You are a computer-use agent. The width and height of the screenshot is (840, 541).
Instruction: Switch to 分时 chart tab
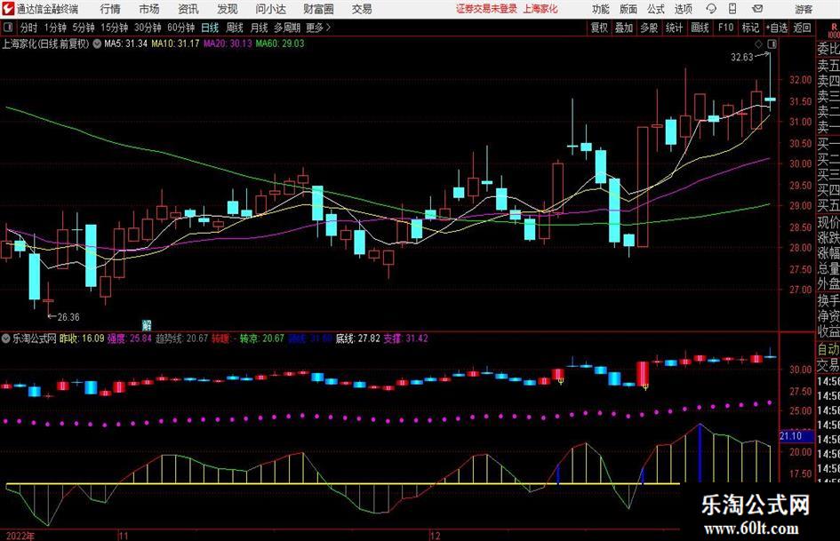pyautogui.click(x=28, y=28)
